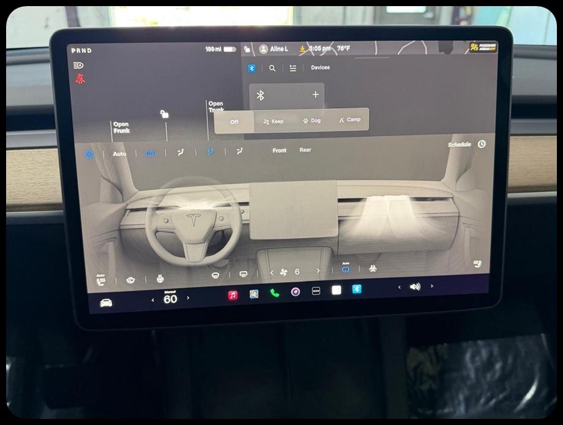
Task: Select Off climate mode
Action: (234, 122)
